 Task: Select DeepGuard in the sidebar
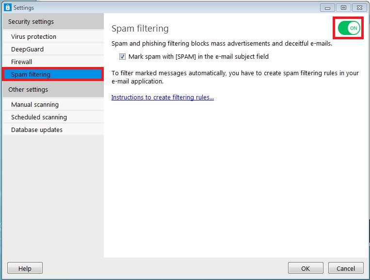click(27, 49)
